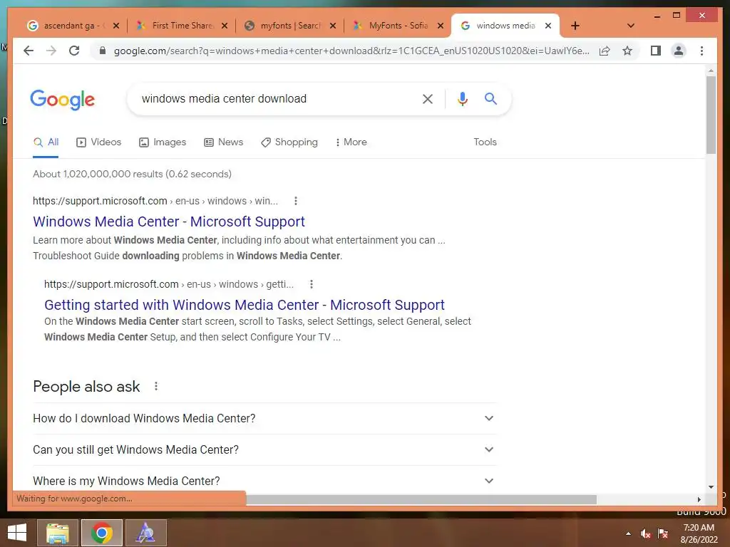
Task: Select the Images results filter
Action: pos(163,142)
